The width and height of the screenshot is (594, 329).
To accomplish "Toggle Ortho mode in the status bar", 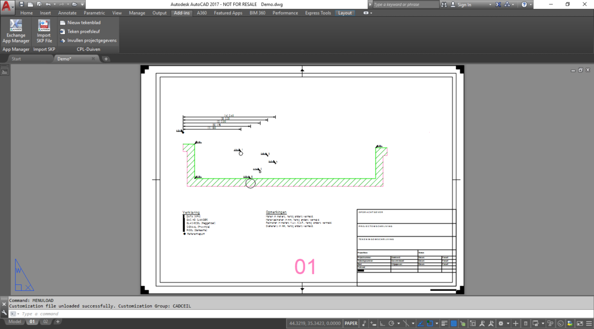I will click(382, 323).
